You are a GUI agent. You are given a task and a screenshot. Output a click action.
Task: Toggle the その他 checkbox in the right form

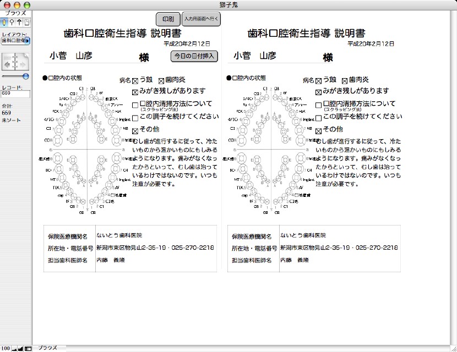point(319,131)
